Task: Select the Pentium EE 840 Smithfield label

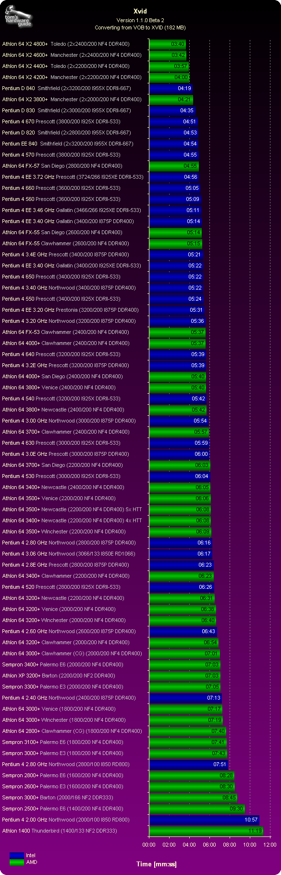Action: click(68, 144)
